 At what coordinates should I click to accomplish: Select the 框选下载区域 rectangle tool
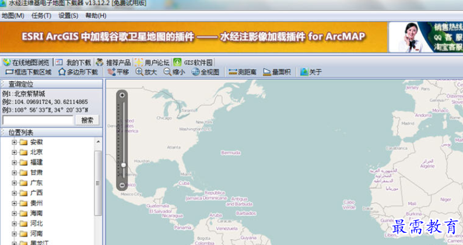[x=29, y=72]
